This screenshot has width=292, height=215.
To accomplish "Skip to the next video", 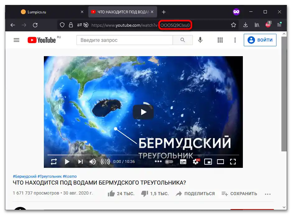I will pyautogui.click(x=81, y=162).
